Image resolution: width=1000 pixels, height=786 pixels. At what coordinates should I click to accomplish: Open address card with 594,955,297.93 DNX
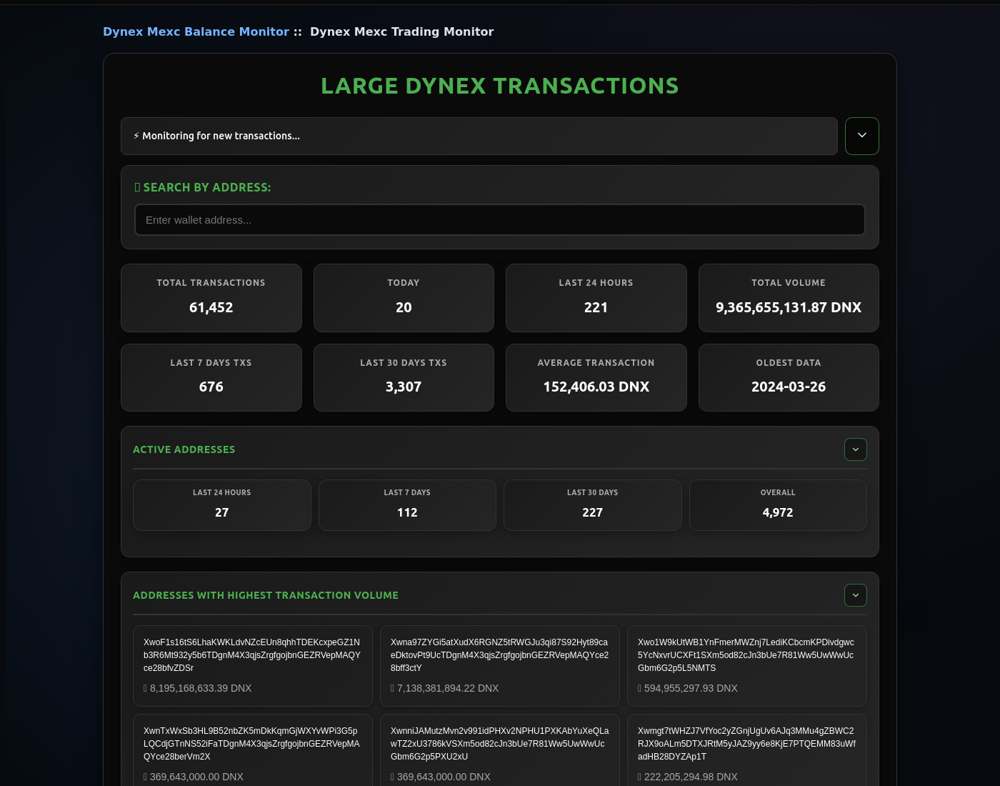pyautogui.click(x=747, y=666)
